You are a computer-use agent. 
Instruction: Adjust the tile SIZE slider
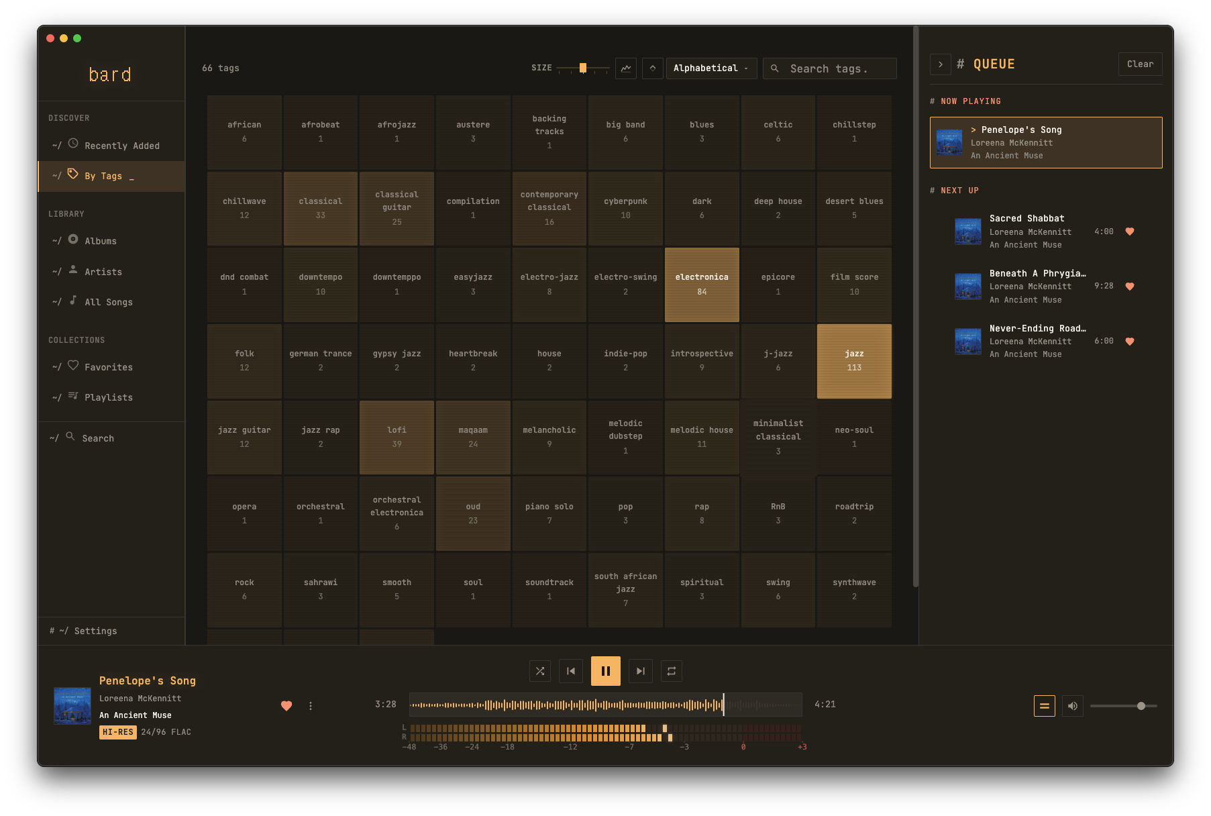coord(582,68)
